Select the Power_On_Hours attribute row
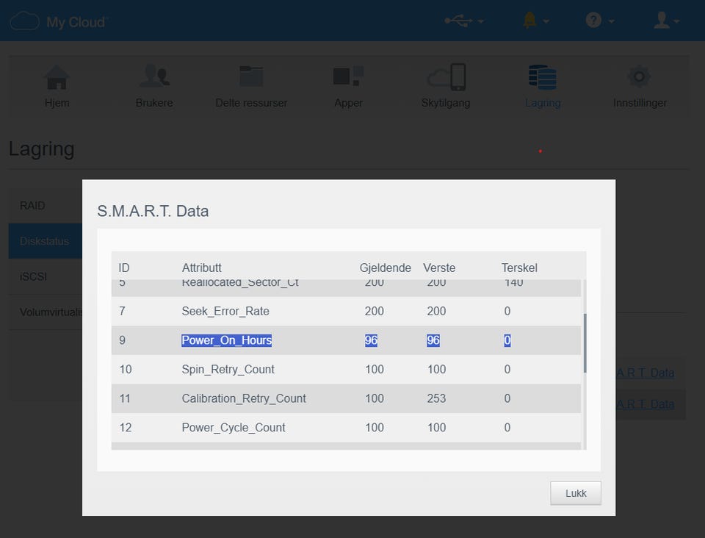The image size is (705, 538). tap(345, 340)
